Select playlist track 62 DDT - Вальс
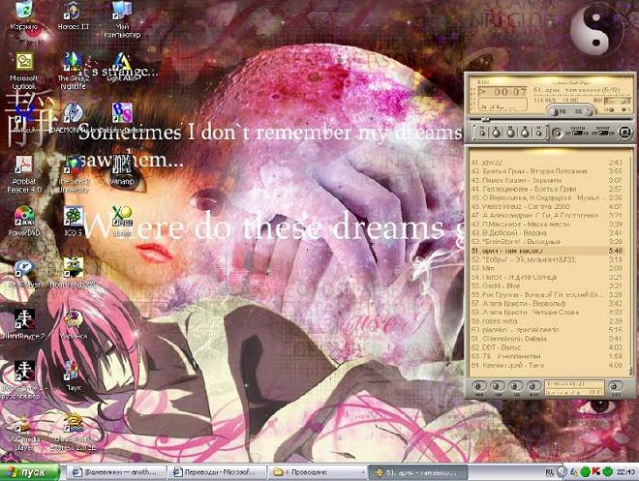Image resolution: width=639 pixels, height=481 pixels. pos(546,347)
